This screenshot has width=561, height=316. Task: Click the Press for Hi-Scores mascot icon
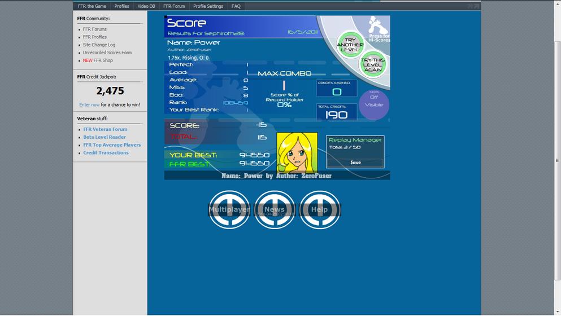[379, 29]
